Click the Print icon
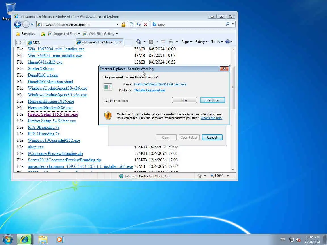Image resolution: width=327 pixels, height=245 pixels. click(x=171, y=42)
